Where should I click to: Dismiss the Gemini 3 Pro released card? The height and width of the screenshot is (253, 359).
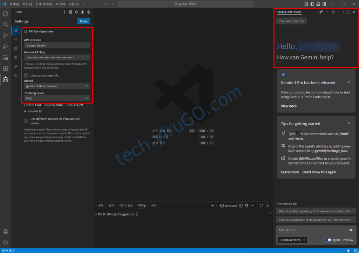click(x=348, y=82)
